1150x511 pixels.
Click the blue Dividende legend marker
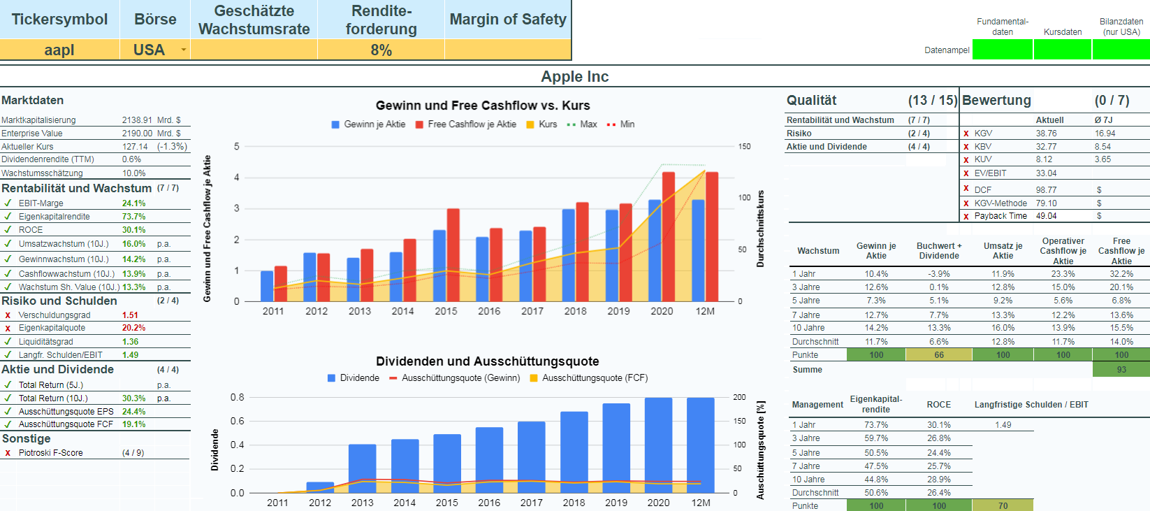pyautogui.click(x=332, y=378)
